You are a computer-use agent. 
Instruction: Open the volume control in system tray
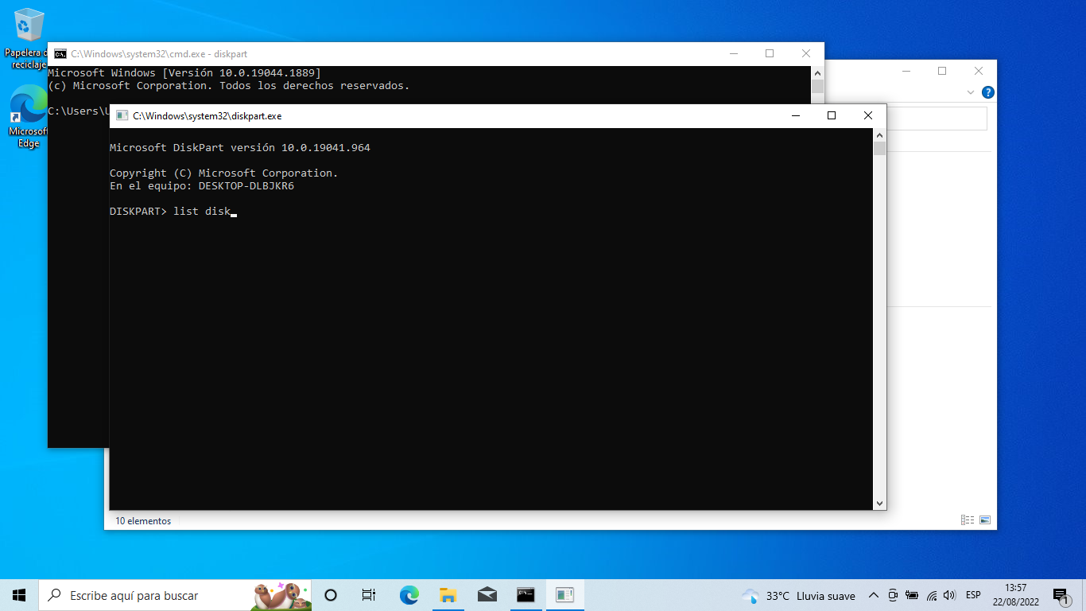point(949,596)
